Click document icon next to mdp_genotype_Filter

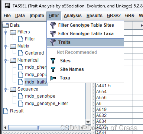click(x=20, y=104)
